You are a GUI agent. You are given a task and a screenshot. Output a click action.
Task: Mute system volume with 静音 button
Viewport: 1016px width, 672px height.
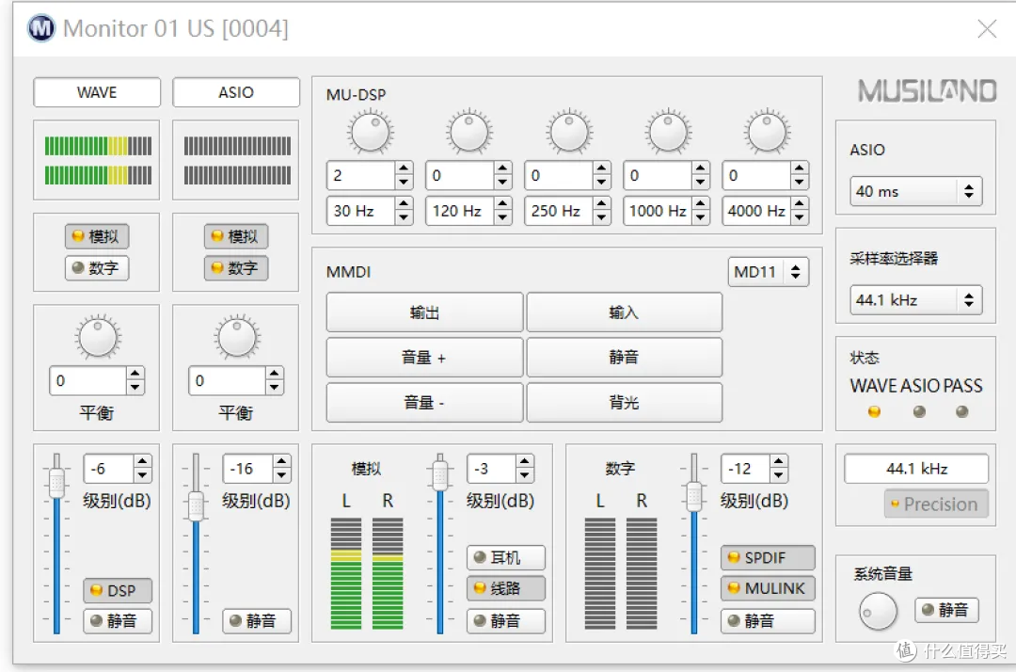pos(946,610)
